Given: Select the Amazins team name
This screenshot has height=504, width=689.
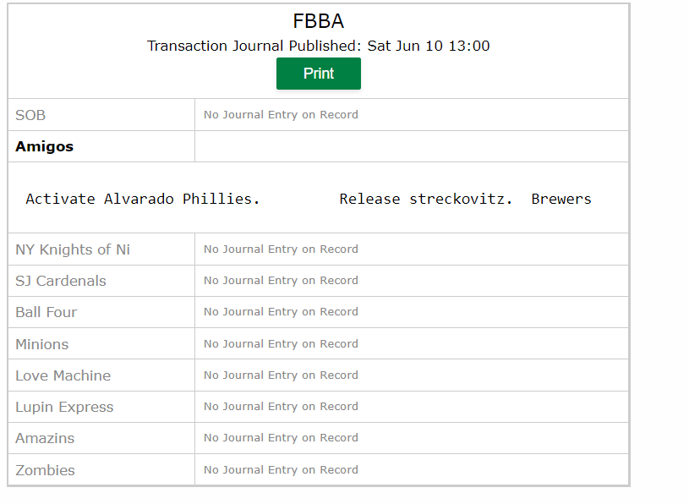Looking at the screenshot, I should click(x=45, y=438).
